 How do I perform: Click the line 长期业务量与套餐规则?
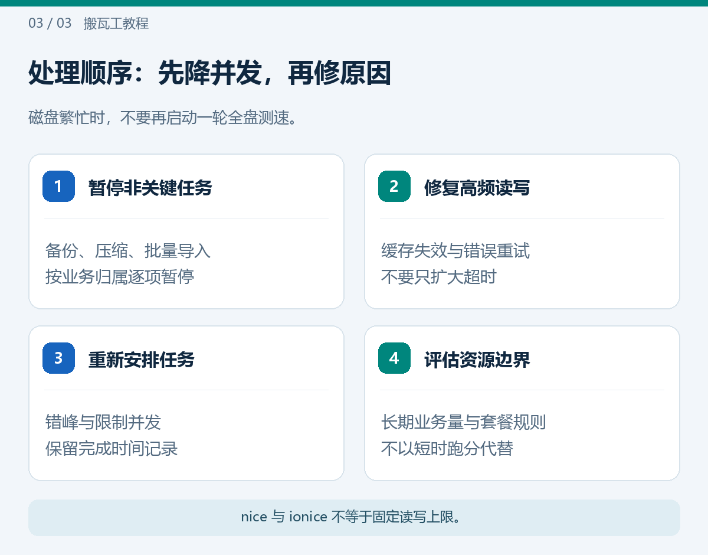tap(463, 422)
